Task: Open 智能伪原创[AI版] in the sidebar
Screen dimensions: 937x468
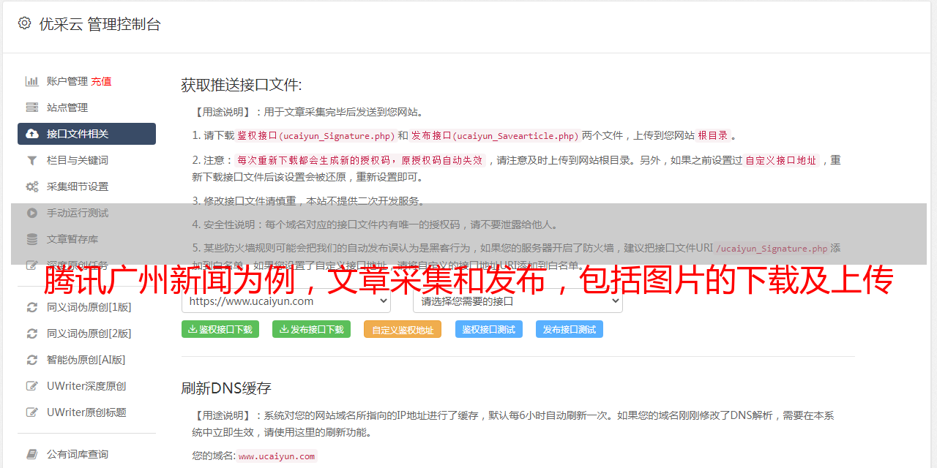Action: (86, 360)
